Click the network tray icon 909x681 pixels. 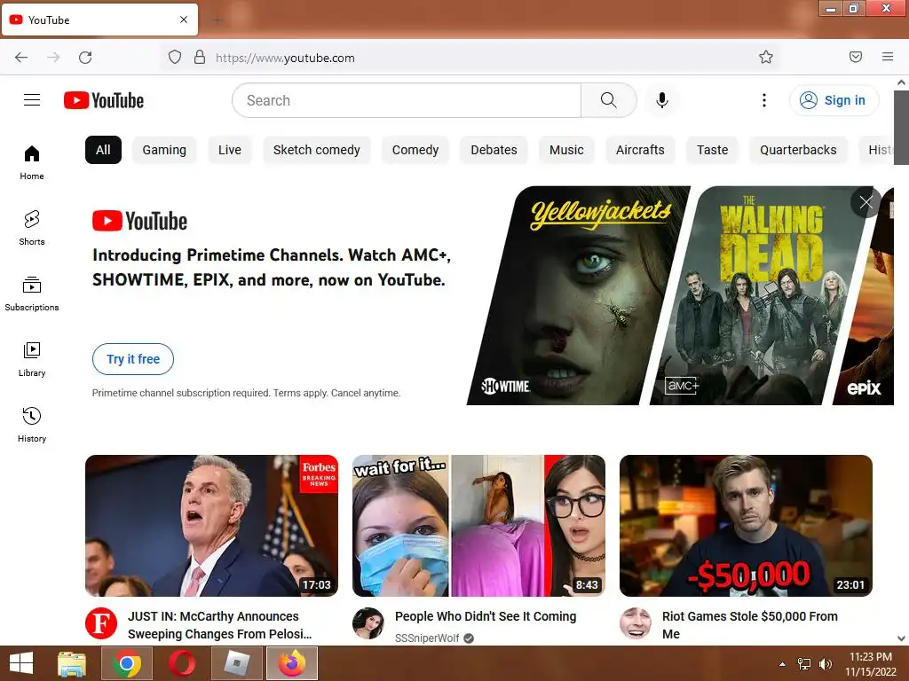click(x=804, y=664)
